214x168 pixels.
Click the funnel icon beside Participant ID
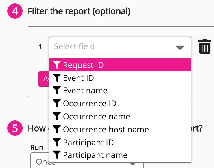coord(57,142)
